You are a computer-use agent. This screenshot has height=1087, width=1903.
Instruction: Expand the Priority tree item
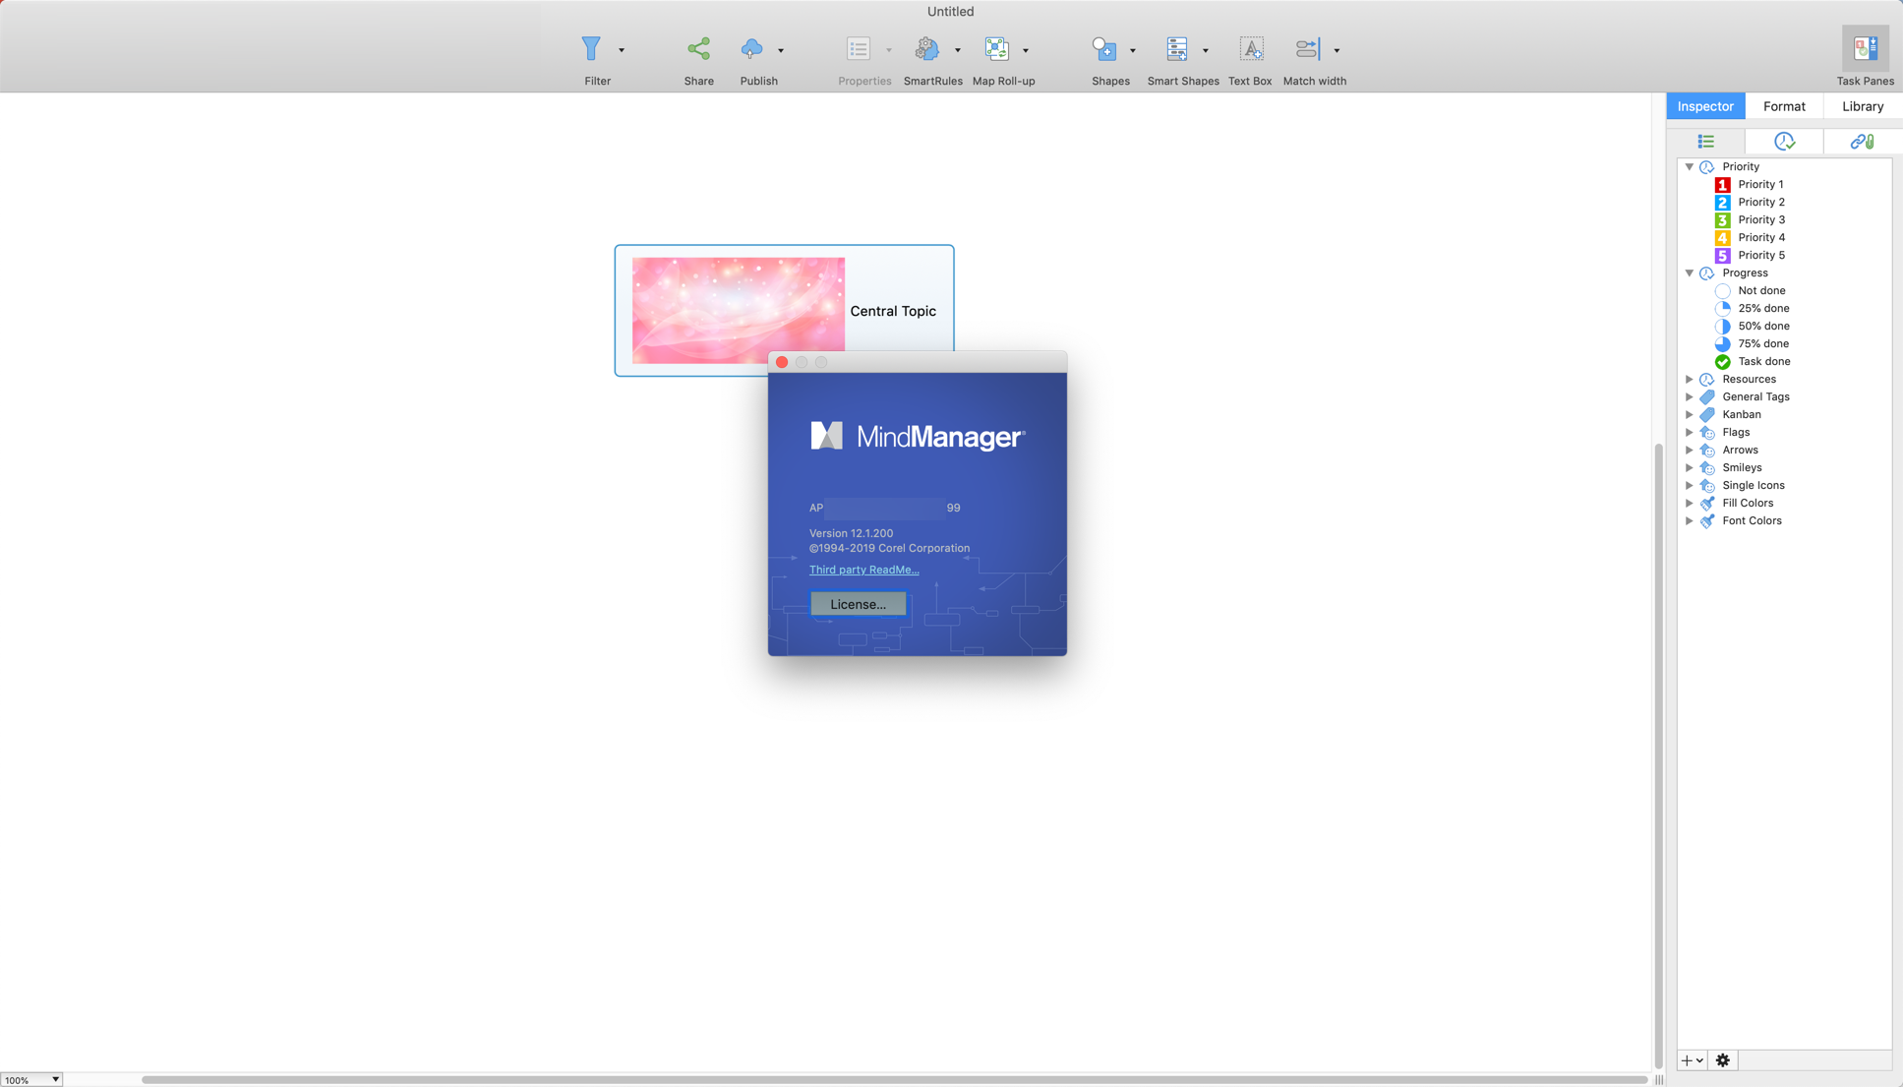pos(1690,165)
